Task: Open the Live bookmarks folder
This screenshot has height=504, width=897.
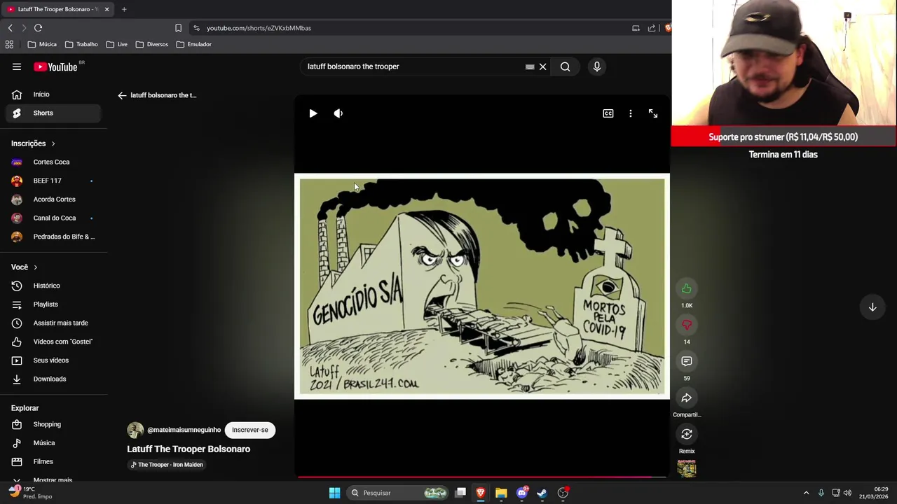Action: (117, 44)
